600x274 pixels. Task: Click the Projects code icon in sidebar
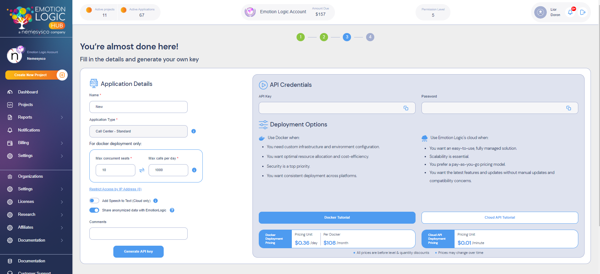pyautogui.click(x=10, y=105)
